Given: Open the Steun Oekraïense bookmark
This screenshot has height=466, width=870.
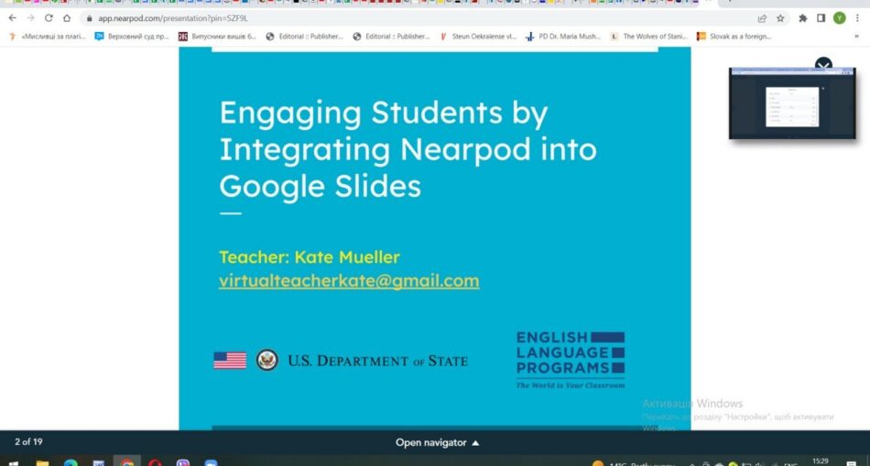Looking at the screenshot, I should 478,37.
